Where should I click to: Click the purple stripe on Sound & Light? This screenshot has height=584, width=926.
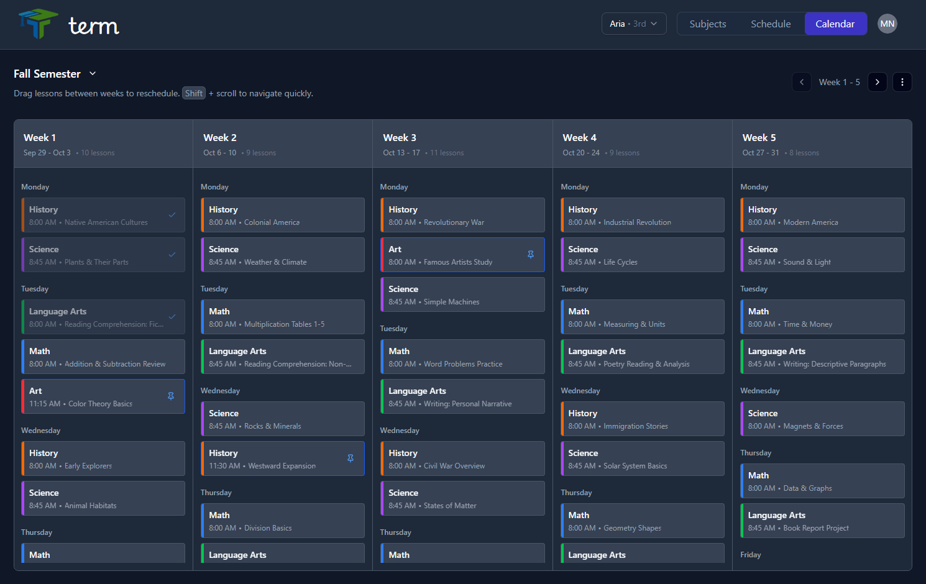point(741,255)
